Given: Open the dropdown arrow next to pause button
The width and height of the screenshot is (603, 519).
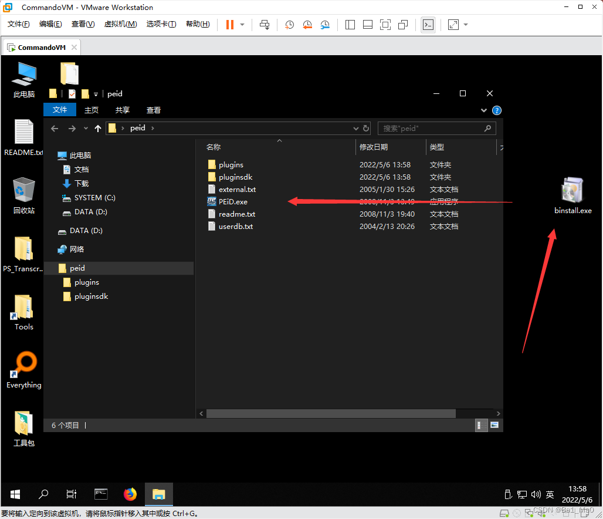Looking at the screenshot, I should (x=242, y=25).
